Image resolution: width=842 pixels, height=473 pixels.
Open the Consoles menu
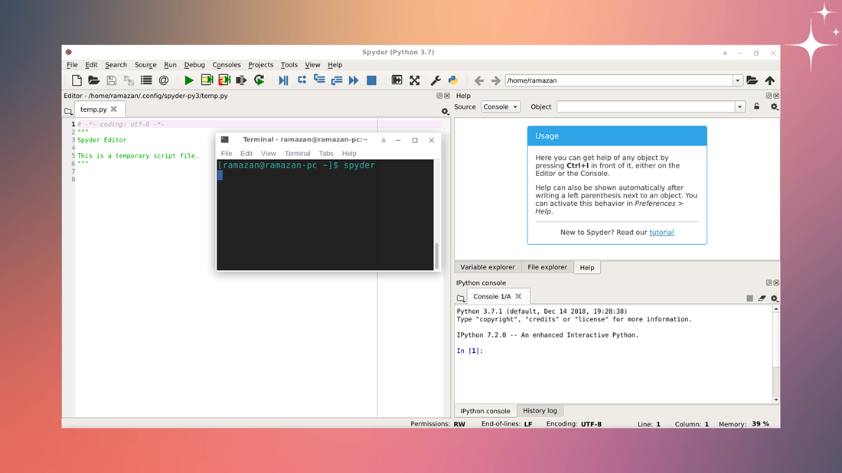click(227, 65)
